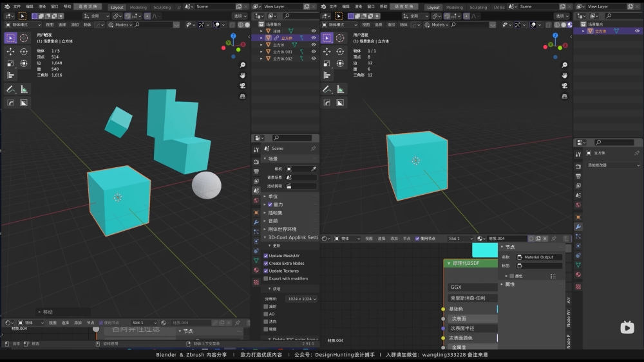The height and width of the screenshot is (362, 644).
Task: Enable the AO bake checkbox
Action: pos(266,314)
